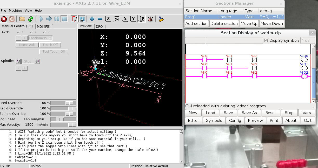
Task: Toggle machine power icon
Action: tap(12, 19)
